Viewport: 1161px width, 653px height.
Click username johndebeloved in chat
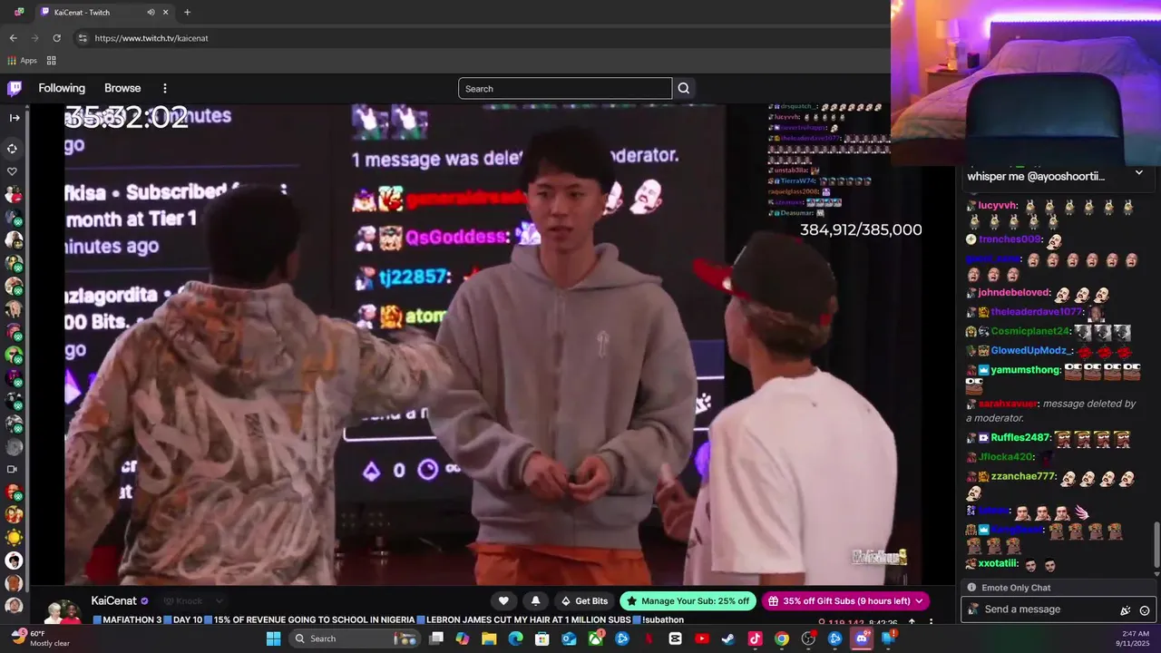point(1014,293)
